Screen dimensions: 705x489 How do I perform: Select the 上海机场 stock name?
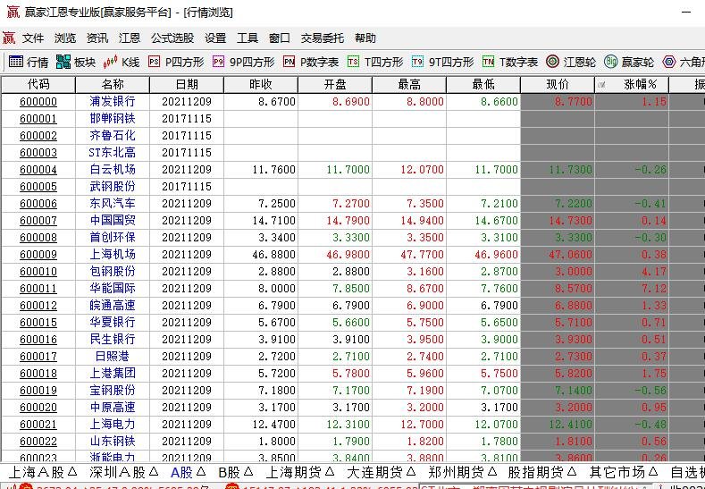tap(113, 254)
